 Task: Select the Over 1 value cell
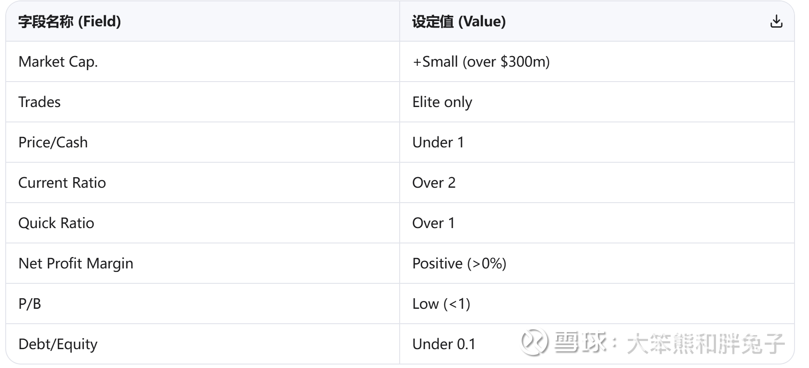pos(433,223)
